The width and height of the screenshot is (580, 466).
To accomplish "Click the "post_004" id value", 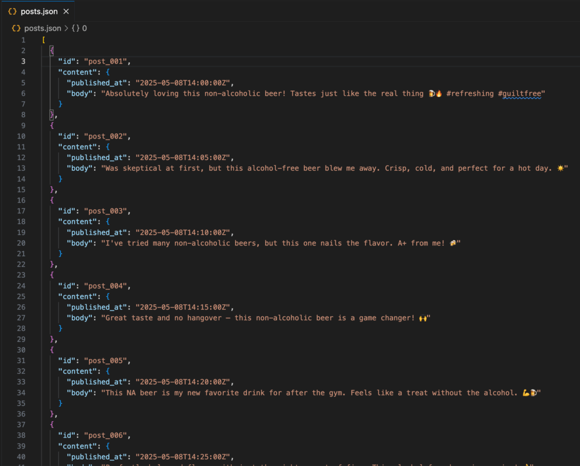I will pyautogui.click(x=105, y=286).
